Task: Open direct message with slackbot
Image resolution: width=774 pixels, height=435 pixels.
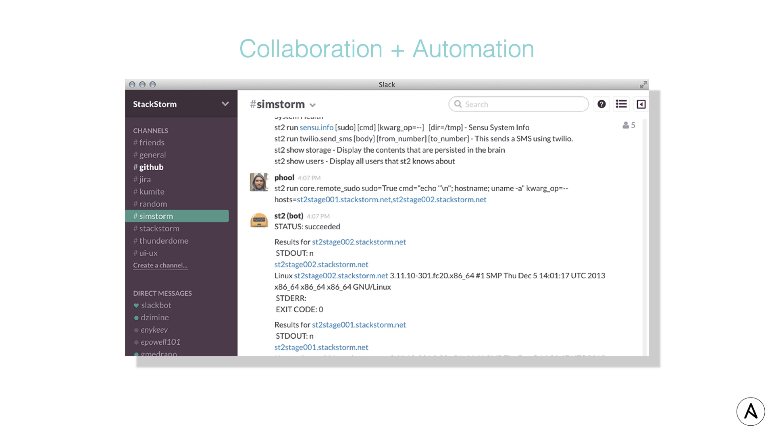Action: click(x=152, y=305)
